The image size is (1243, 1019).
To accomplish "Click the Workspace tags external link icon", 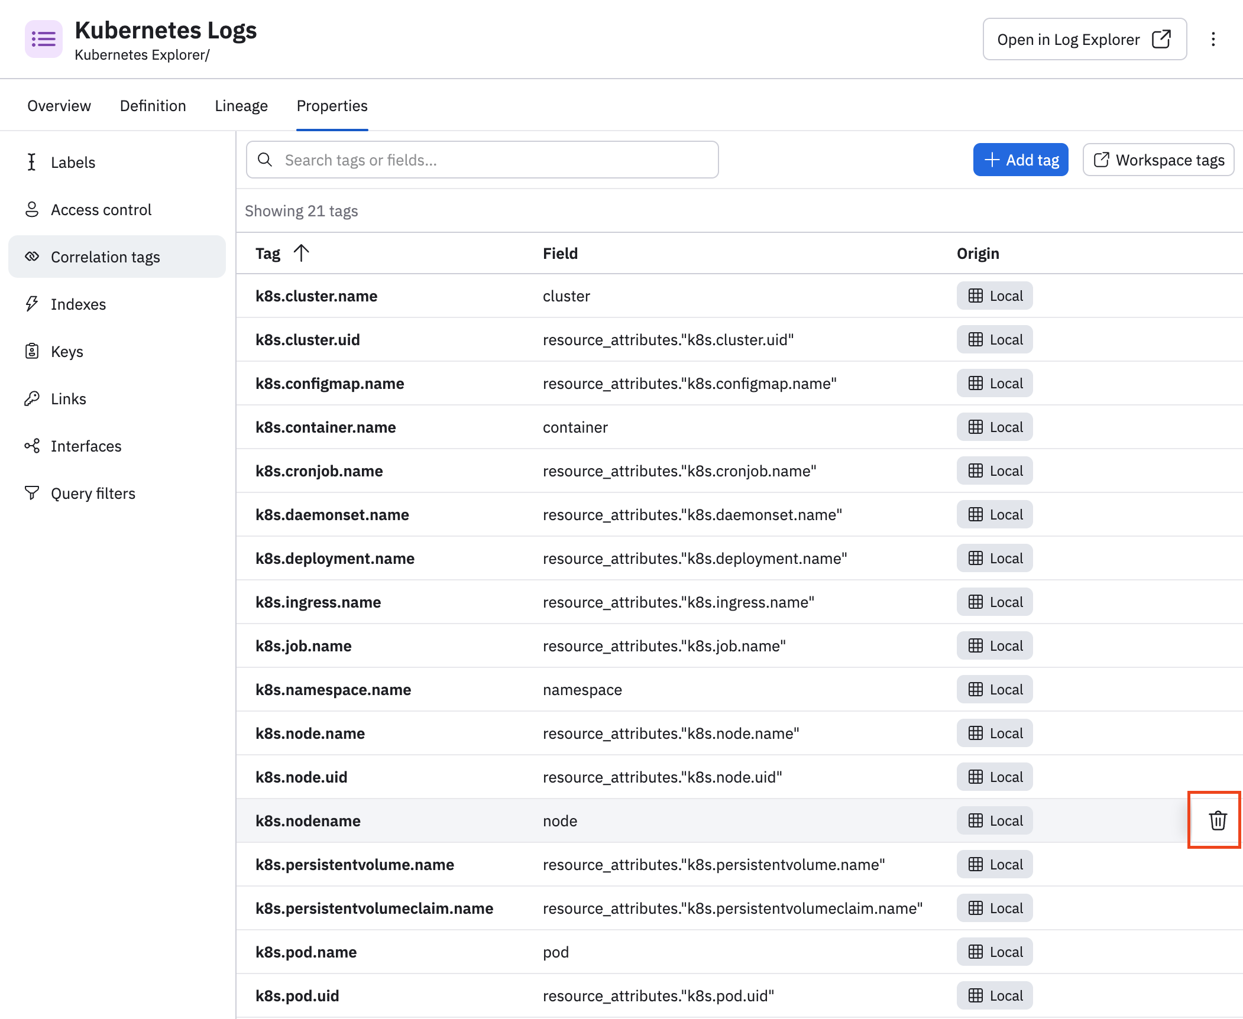I will (x=1101, y=160).
